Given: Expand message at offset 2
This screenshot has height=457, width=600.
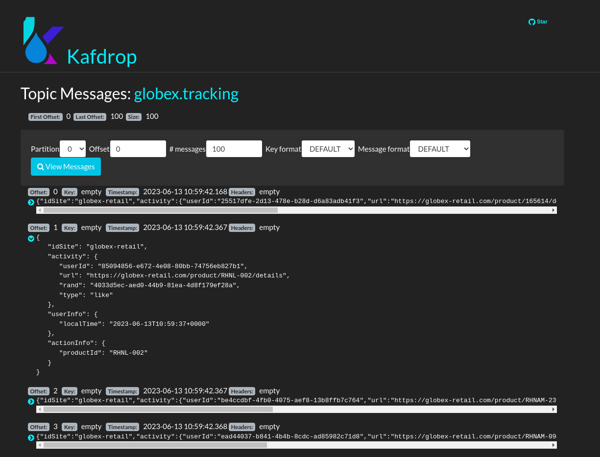Looking at the screenshot, I should point(31,401).
